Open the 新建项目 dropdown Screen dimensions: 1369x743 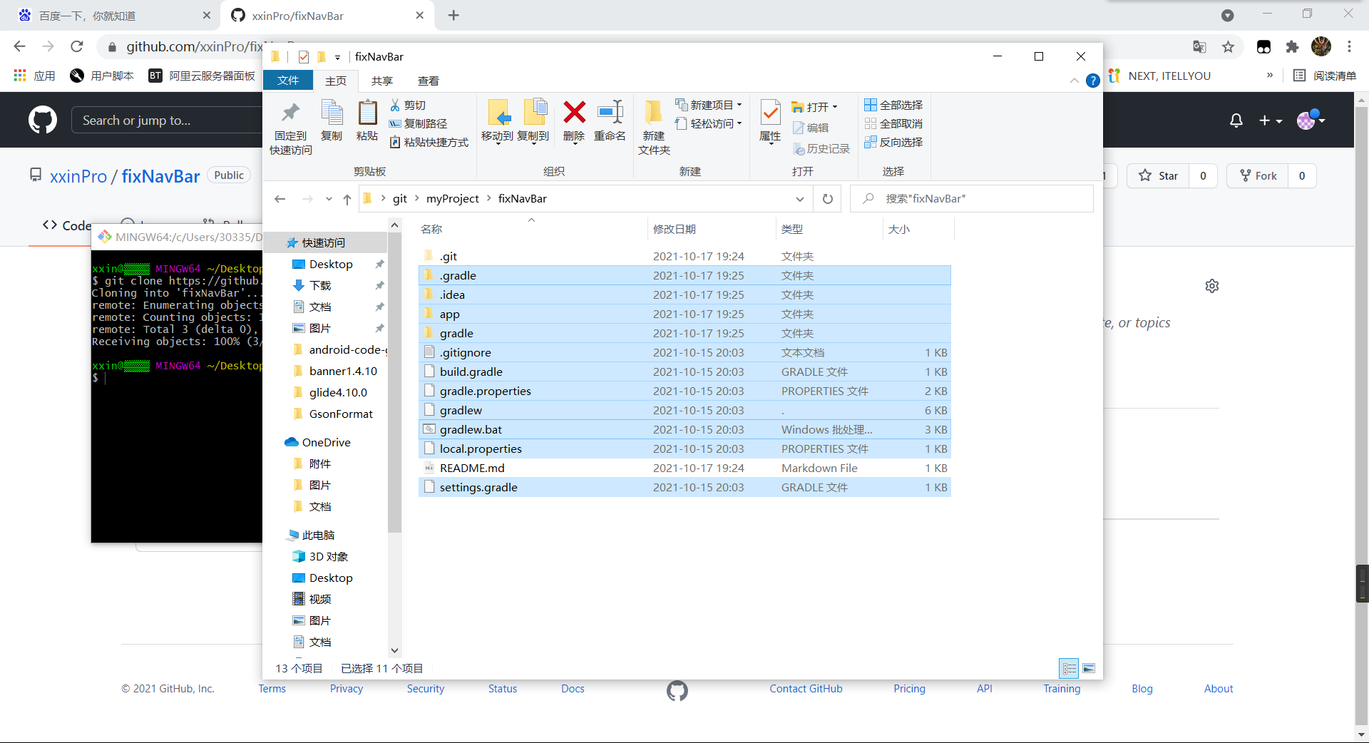pyautogui.click(x=708, y=105)
